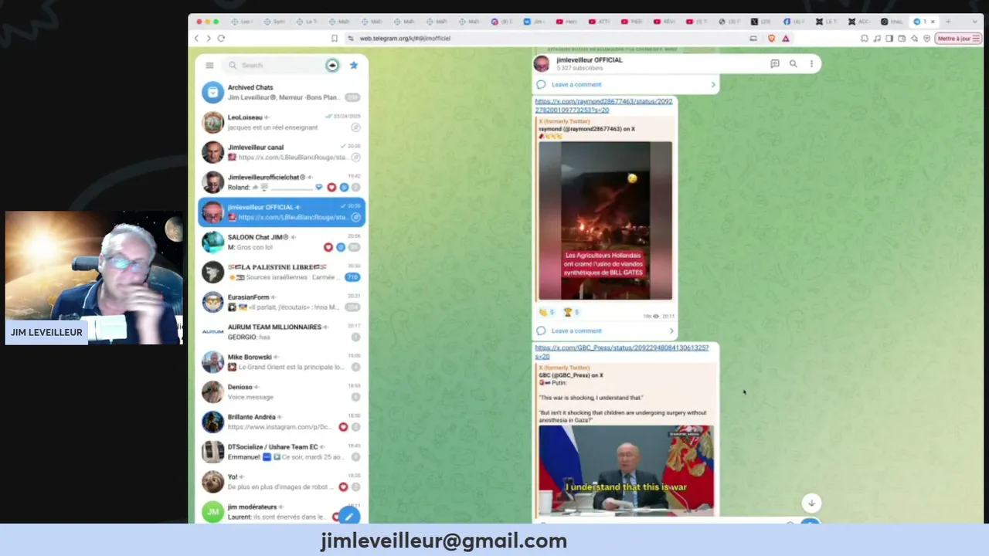Open the Archived Chats folder
This screenshot has height=556, width=989.
click(282, 93)
